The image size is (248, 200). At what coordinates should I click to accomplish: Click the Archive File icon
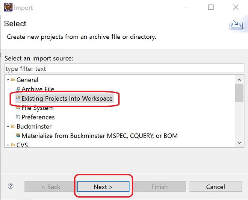tap(18, 89)
